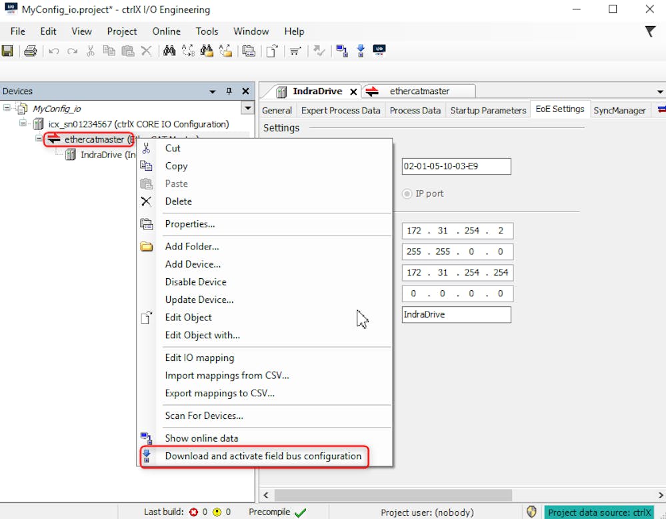Click the Show online data toolbar icon
The height and width of the screenshot is (519, 666).
pos(342,51)
